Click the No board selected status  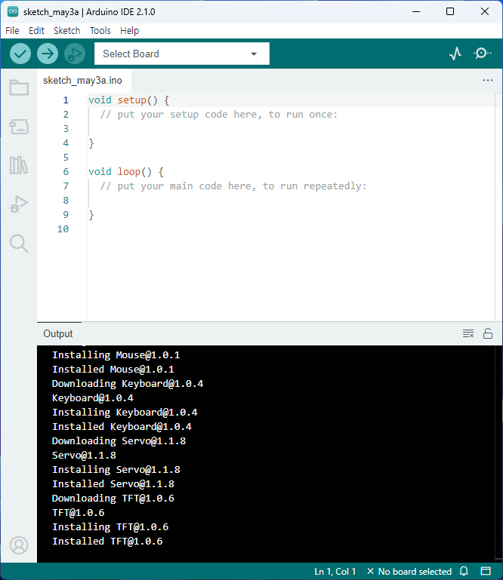tap(409, 572)
